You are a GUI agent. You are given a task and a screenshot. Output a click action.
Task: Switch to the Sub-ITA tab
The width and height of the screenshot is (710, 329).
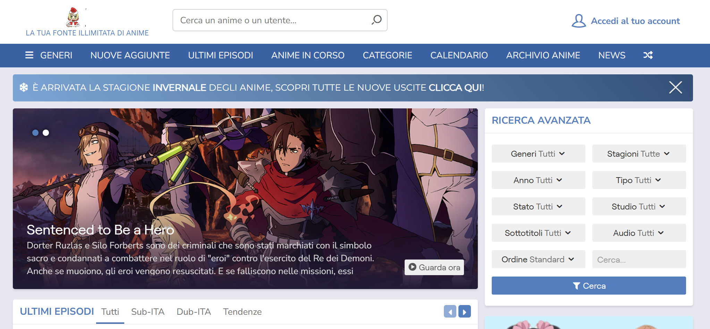coord(148,312)
